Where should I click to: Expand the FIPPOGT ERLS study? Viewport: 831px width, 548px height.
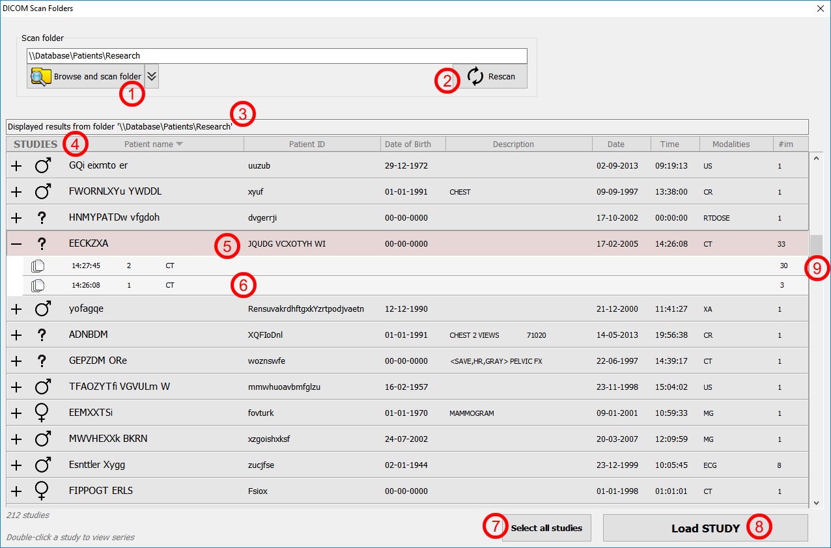tap(17, 491)
